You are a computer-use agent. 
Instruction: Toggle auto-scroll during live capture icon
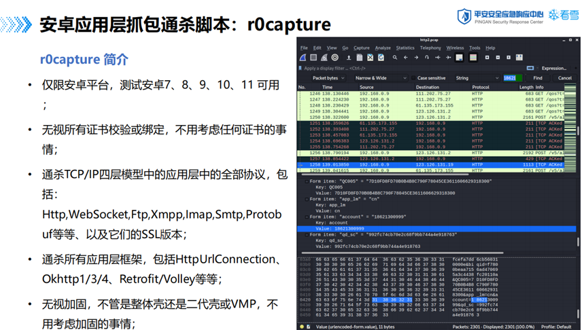click(x=460, y=58)
